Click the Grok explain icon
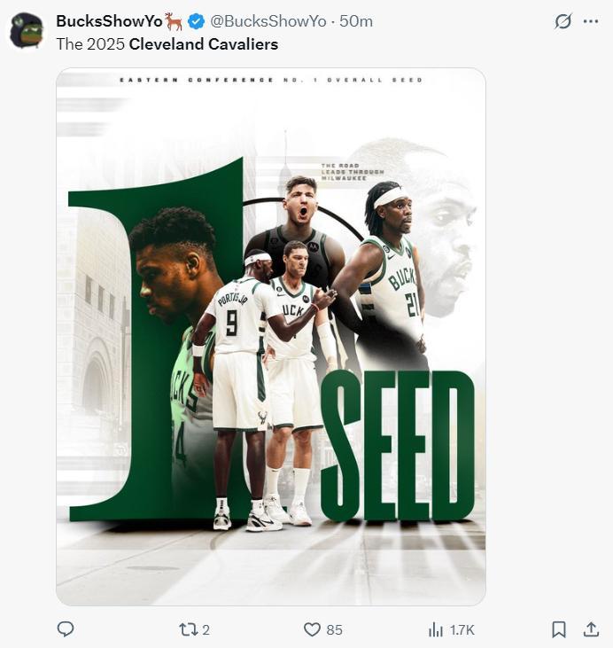613x648 pixels. 563,21
